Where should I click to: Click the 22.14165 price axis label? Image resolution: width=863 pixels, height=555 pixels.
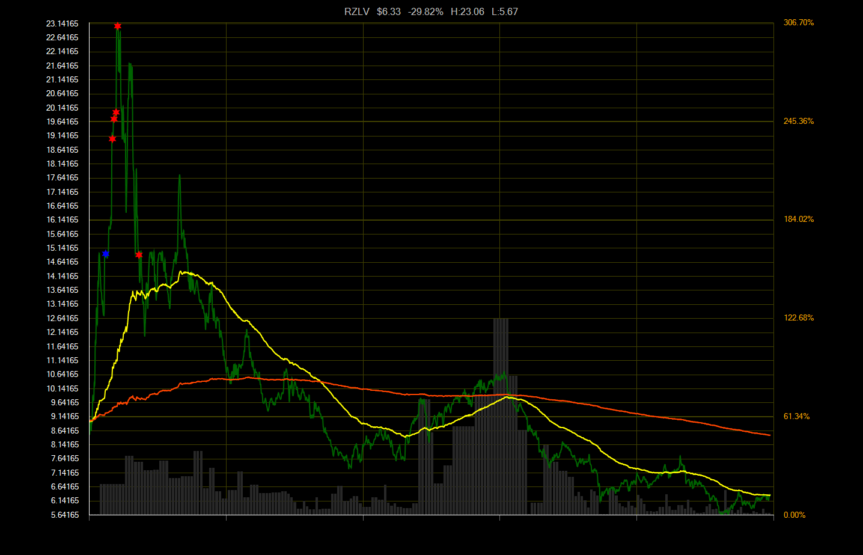[x=63, y=51]
